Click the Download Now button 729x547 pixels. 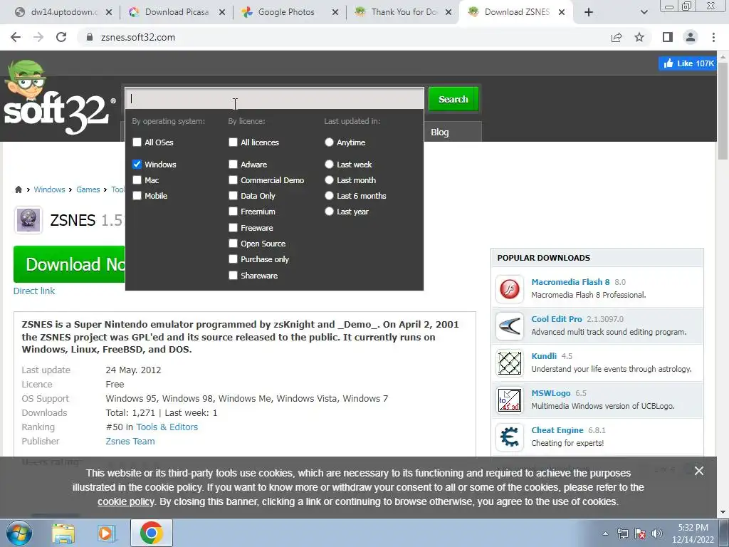pyautogui.click(x=69, y=264)
